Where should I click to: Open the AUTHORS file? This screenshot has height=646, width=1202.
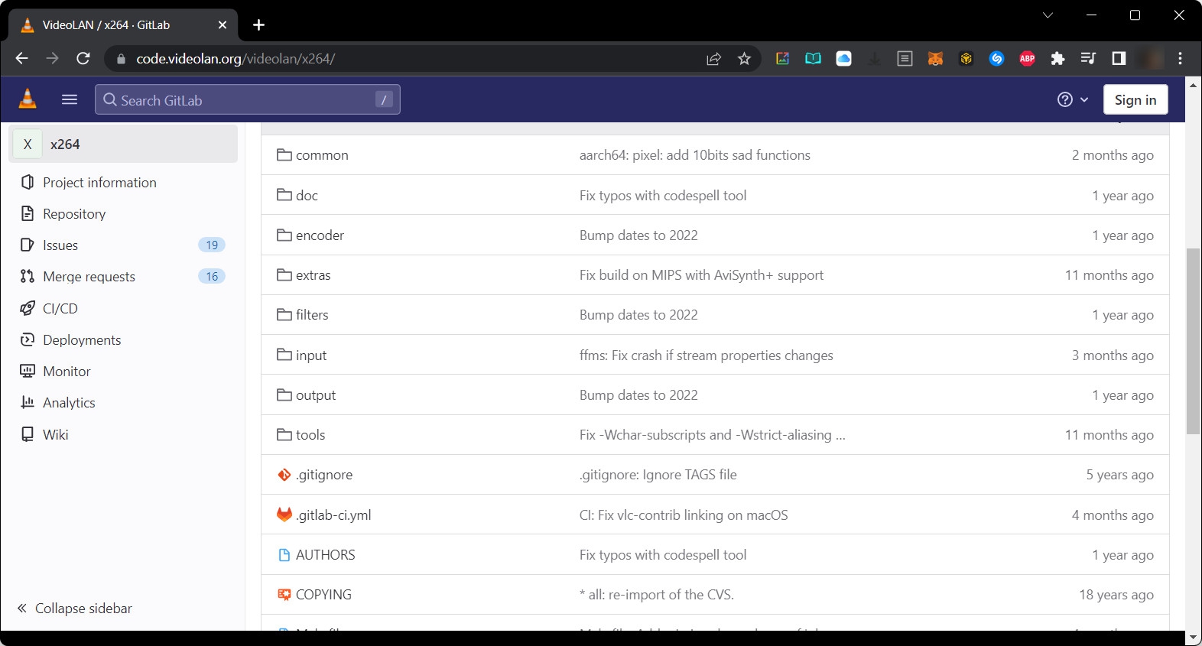click(x=326, y=555)
